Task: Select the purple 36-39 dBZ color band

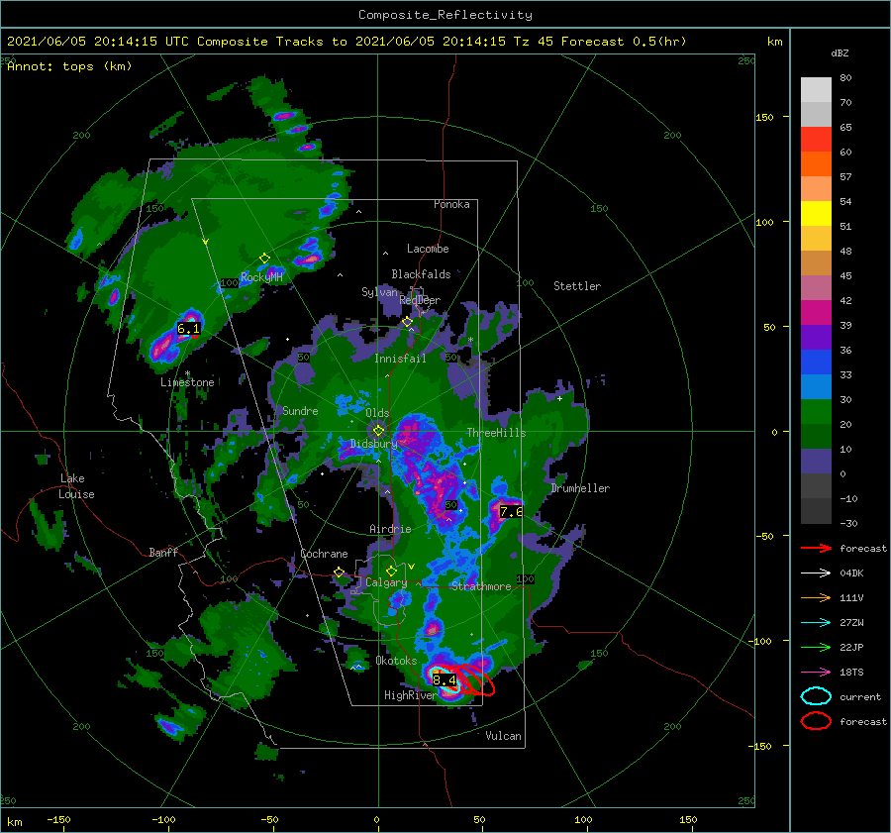Action: [x=816, y=337]
